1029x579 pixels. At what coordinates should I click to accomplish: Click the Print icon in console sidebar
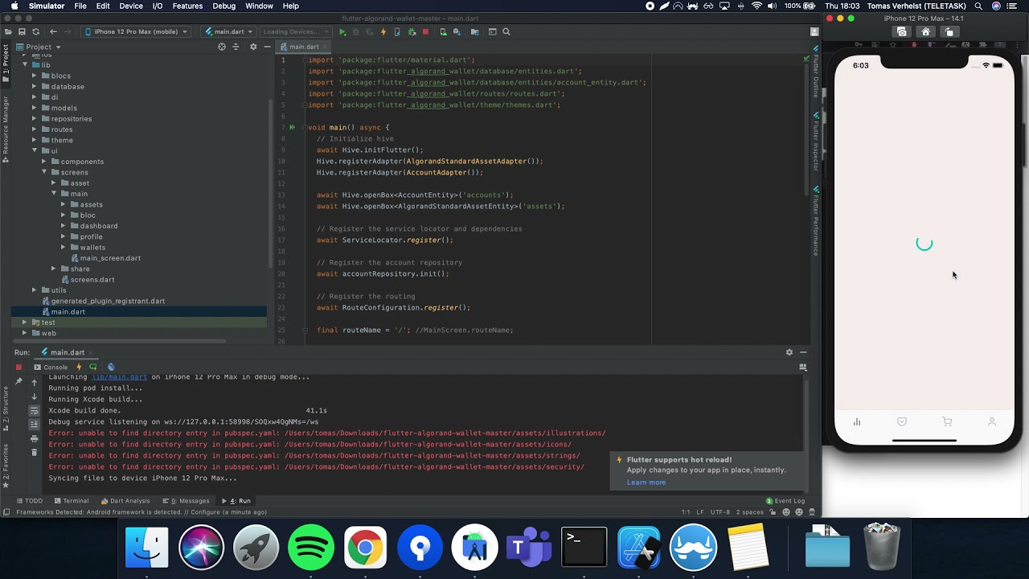click(x=34, y=438)
